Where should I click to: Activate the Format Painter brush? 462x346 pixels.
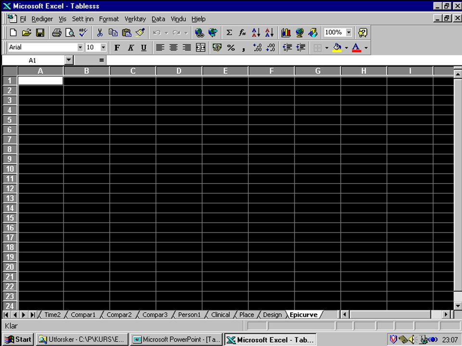point(140,32)
